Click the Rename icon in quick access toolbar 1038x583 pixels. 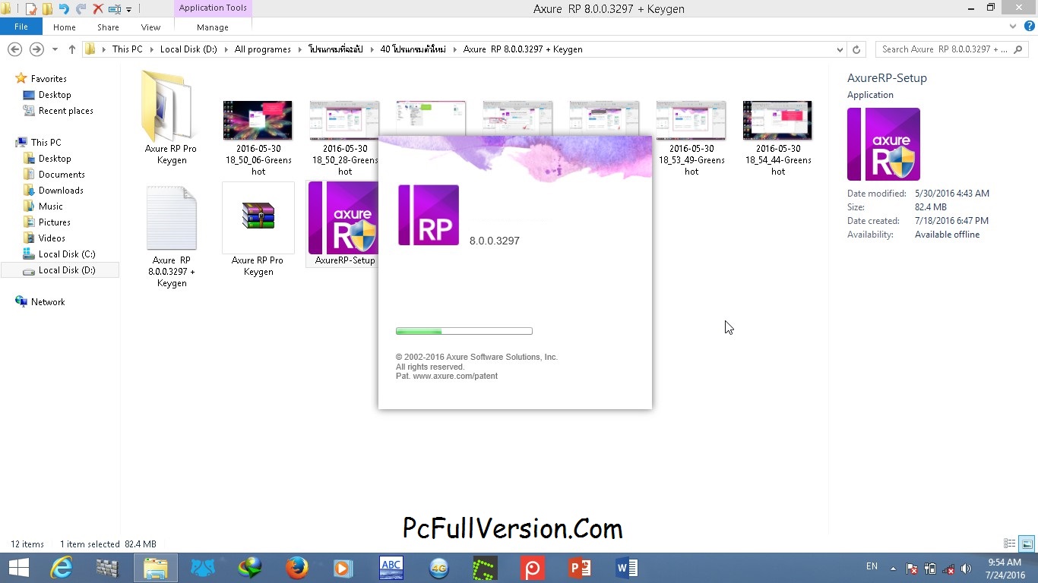tap(114, 9)
